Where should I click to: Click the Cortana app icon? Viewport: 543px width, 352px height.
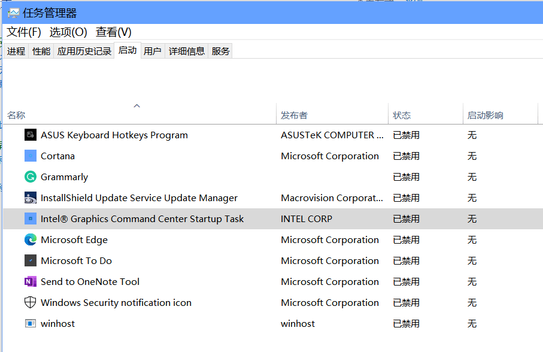pyautogui.click(x=31, y=156)
